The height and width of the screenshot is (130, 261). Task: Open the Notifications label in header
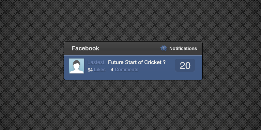pyautogui.click(x=183, y=48)
